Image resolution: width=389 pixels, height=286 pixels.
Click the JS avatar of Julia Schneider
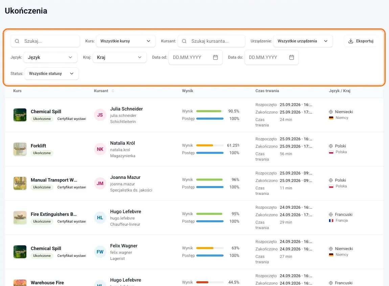coord(100,115)
